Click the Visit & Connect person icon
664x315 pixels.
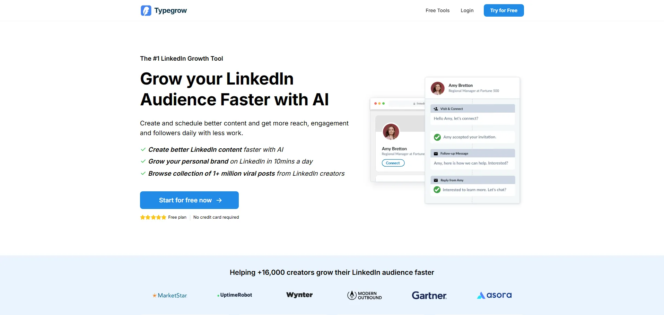tap(436, 109)
